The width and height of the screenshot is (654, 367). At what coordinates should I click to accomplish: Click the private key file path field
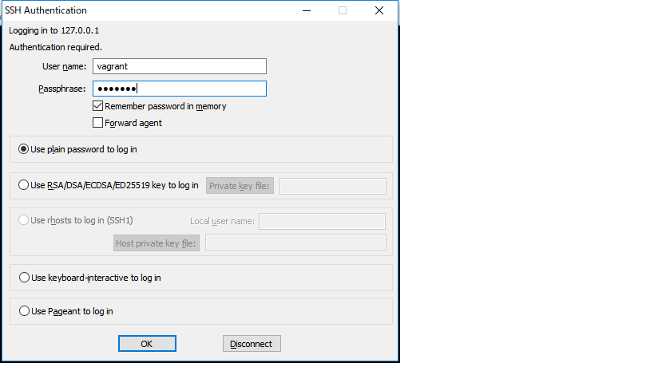coord(333,186)
